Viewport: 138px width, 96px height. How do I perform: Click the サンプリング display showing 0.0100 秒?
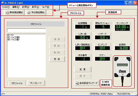tap(122, 28)
